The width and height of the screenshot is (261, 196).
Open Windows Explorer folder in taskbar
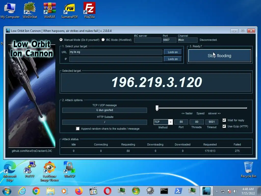50,191
